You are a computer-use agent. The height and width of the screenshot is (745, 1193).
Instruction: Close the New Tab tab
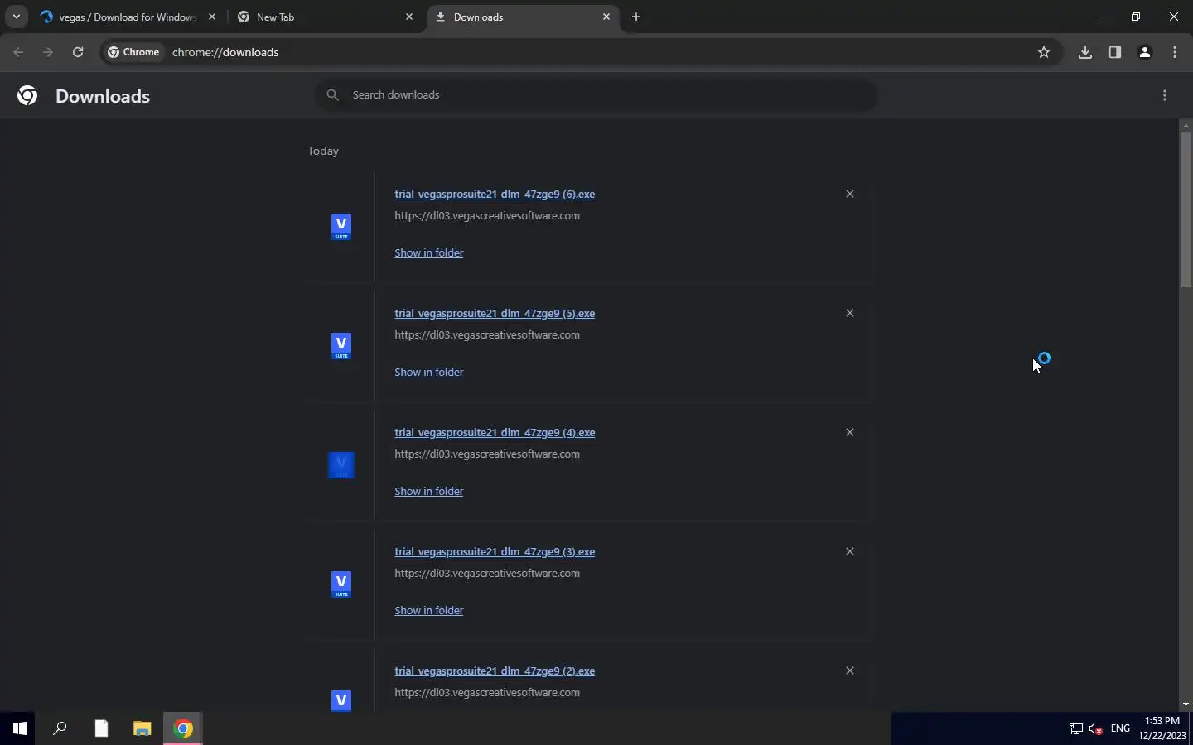click(409, 17)
